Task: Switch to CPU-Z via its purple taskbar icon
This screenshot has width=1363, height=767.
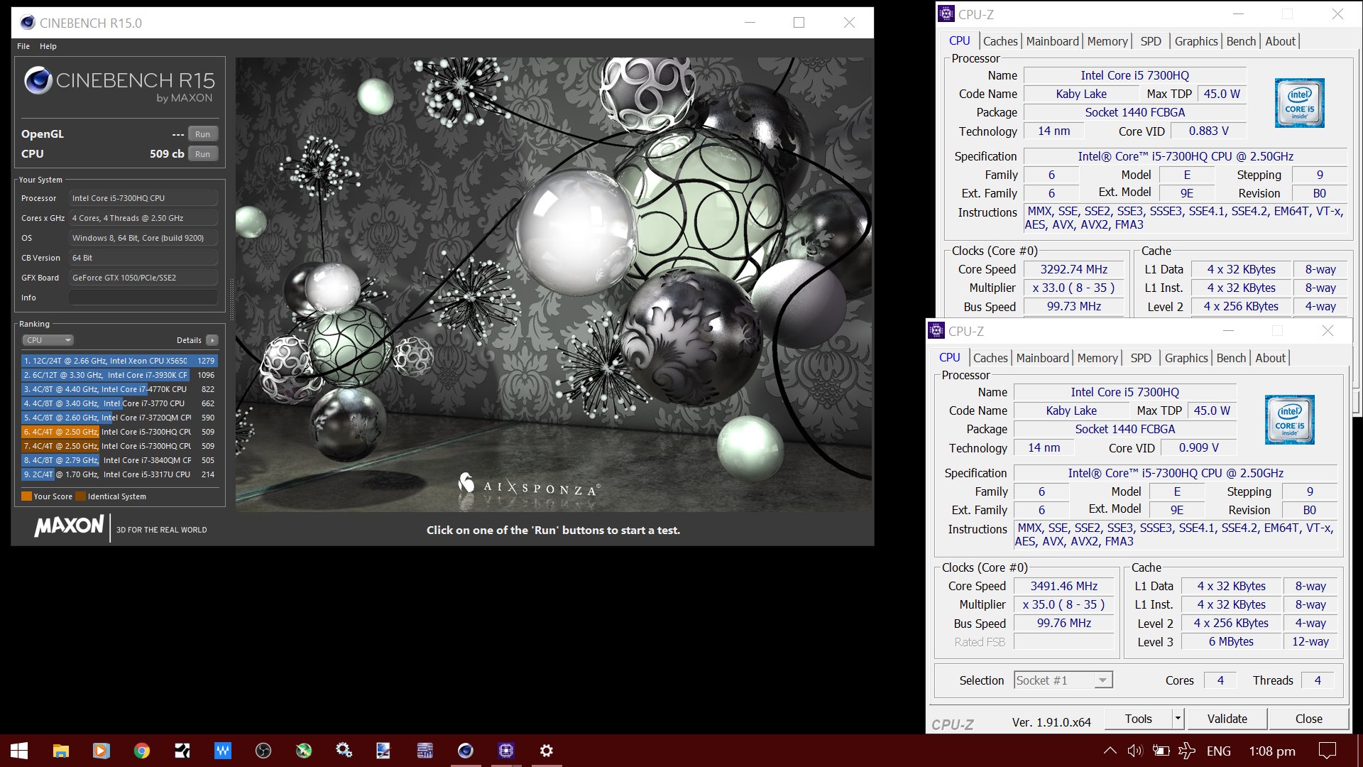Action: coord(506,751)
